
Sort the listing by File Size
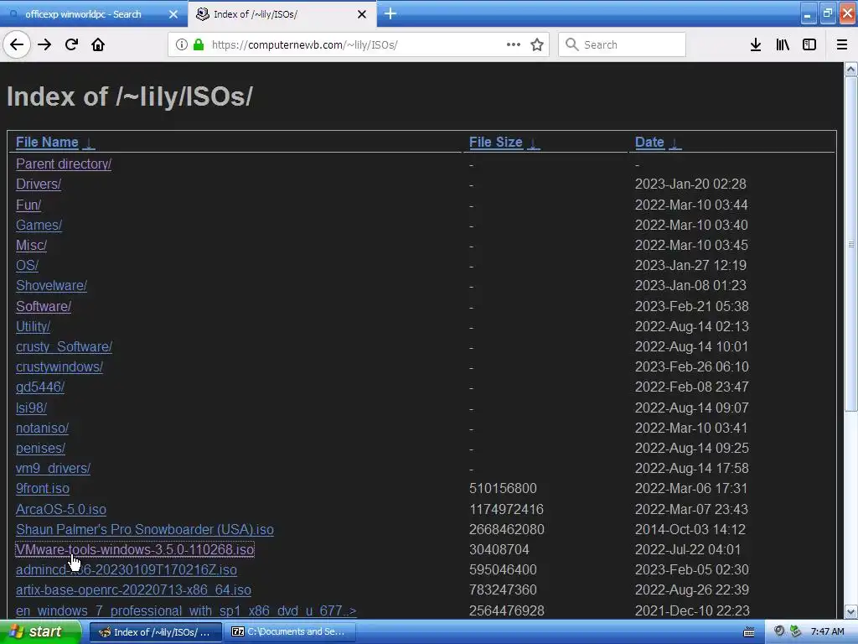[x=496, y=143]
